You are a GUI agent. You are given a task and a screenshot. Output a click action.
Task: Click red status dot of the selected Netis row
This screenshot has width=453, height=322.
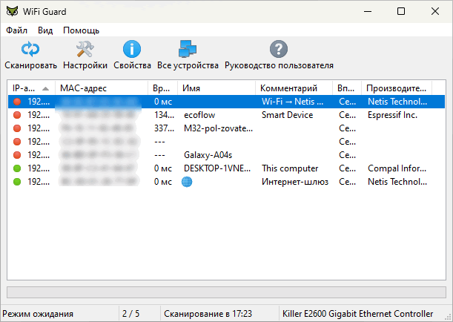[17, 102]
